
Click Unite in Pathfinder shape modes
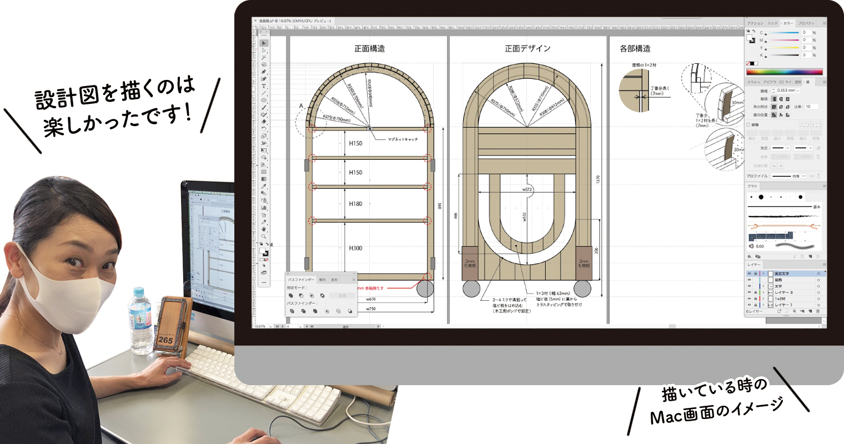(x=290, y=296)
